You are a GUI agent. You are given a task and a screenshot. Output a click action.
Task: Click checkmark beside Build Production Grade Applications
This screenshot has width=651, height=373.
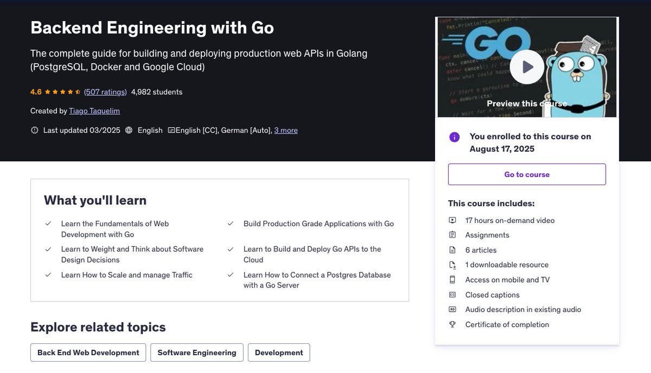click(231, 224)
